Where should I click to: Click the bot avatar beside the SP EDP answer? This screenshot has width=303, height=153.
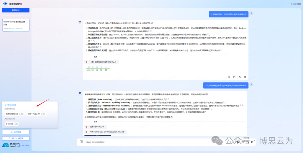point(80,22)
